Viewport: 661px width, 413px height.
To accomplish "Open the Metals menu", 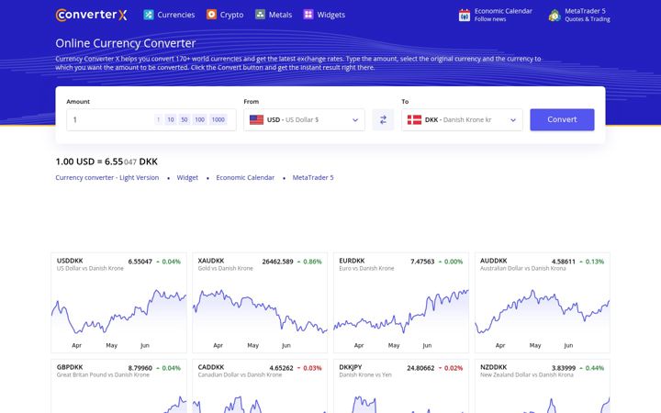I will pyautogui.click(x=274, y=15).
